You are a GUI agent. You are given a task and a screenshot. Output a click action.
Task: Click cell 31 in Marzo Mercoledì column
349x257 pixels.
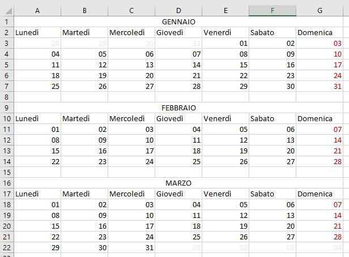tap(131, 248)
